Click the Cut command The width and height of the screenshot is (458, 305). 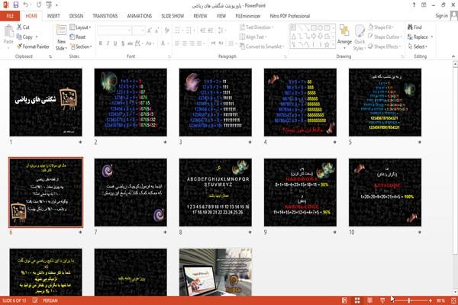23,27
